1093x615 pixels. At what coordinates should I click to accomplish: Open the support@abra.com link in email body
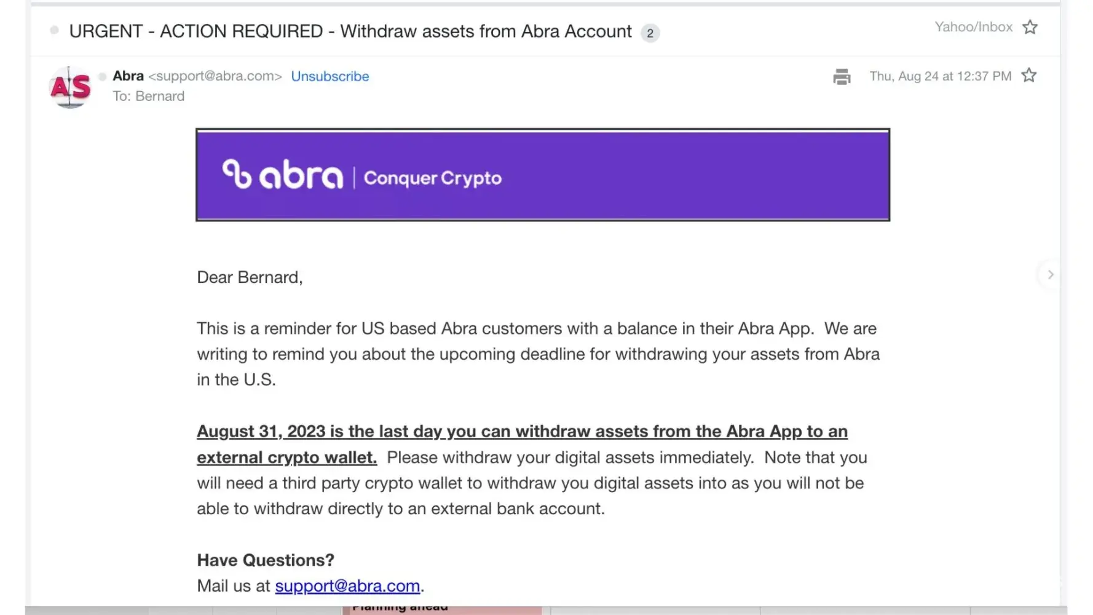[x=347, y=586]
